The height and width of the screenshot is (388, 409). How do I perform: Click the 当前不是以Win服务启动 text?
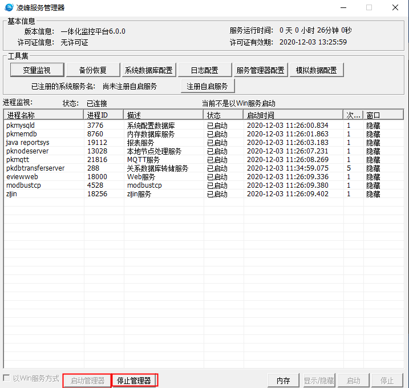[x=238, y=103]
